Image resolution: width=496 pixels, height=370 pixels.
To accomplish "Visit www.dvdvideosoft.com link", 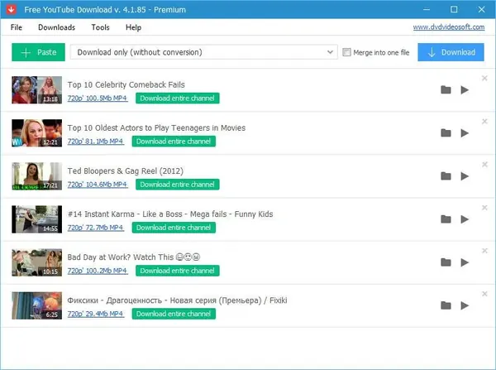I will click(x=449, y=27).
